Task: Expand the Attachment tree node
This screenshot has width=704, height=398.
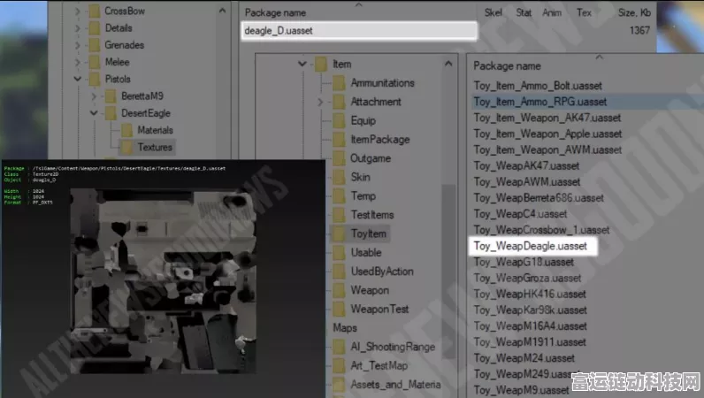Action: click(x=320, y=102)
